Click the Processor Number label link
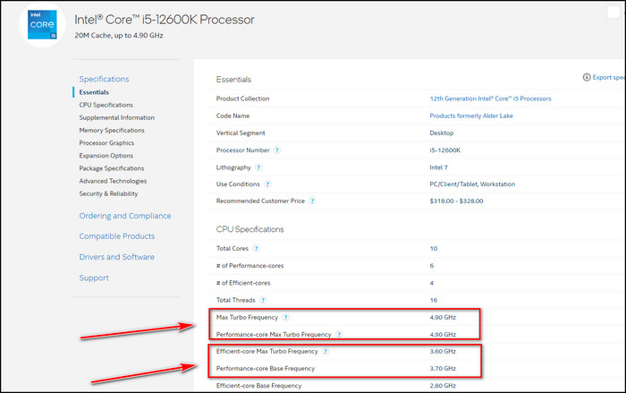This screenshot has width=626, height=393. coord(242,150)
